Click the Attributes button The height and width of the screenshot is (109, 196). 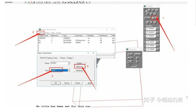[79, 67]
